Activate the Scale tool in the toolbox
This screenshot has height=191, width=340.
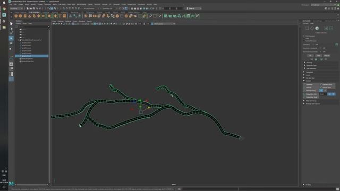(11, 49)
